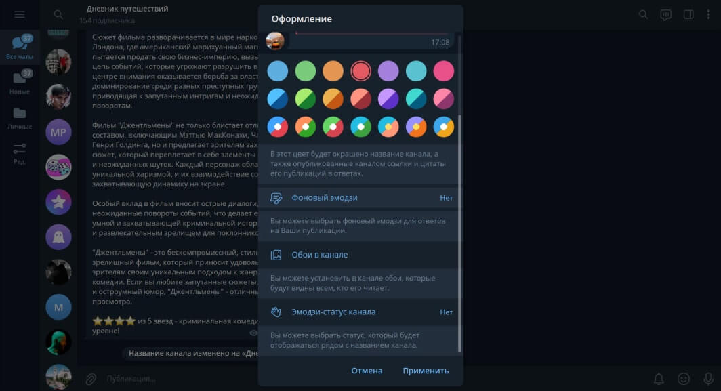The height and width of the screenshot is (391, 721).
Task: Click the 'Отмена' button
Action: pos(367,371)
